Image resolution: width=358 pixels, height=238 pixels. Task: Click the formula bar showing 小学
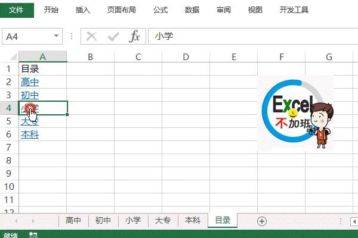(253, 36)
